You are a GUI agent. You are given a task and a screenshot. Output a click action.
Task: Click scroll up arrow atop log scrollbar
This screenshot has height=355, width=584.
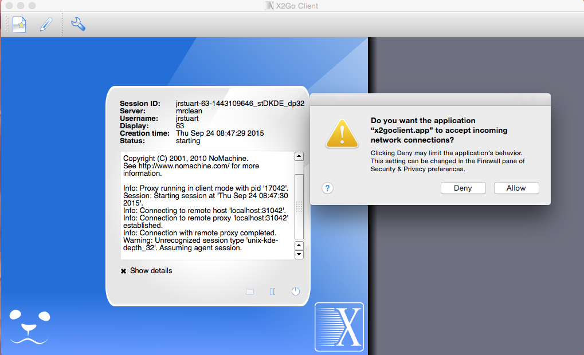pyautogui.click(x=299, y=156)
